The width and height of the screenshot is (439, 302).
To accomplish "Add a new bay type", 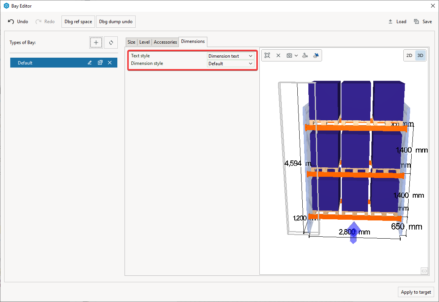I will click(x=96, y=42).
